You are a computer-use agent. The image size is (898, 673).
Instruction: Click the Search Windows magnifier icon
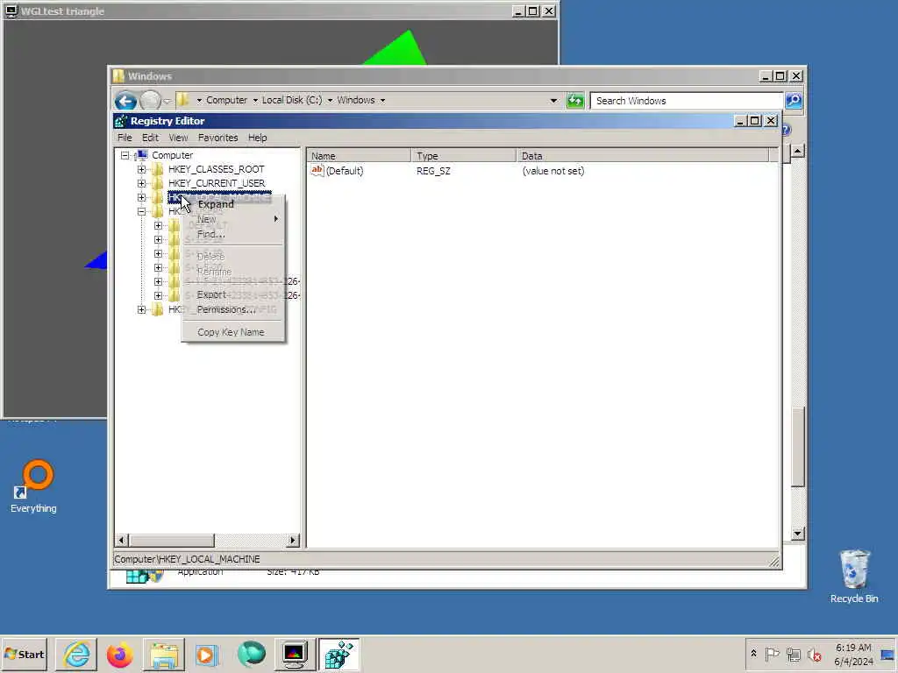click(x=793, y=101)
